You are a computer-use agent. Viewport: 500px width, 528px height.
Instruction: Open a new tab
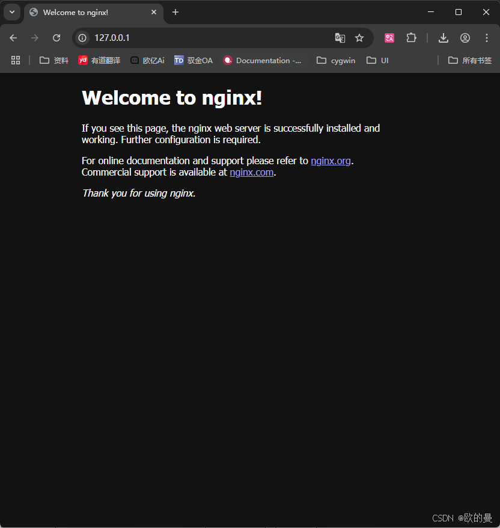[175, 12]
